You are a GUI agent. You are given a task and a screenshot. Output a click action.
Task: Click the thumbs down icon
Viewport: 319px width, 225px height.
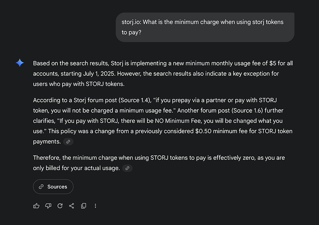(48, 206)
